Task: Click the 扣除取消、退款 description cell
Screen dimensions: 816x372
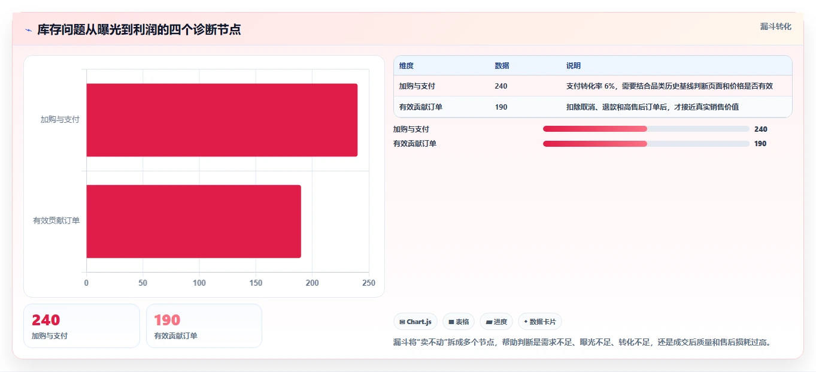Action: 653,107
